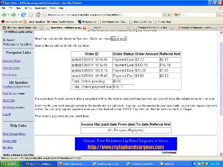Image resolution: width=223 pixels, height=167 pixels.
Task: Open the My Bonus link
Action: coord(9,107)
